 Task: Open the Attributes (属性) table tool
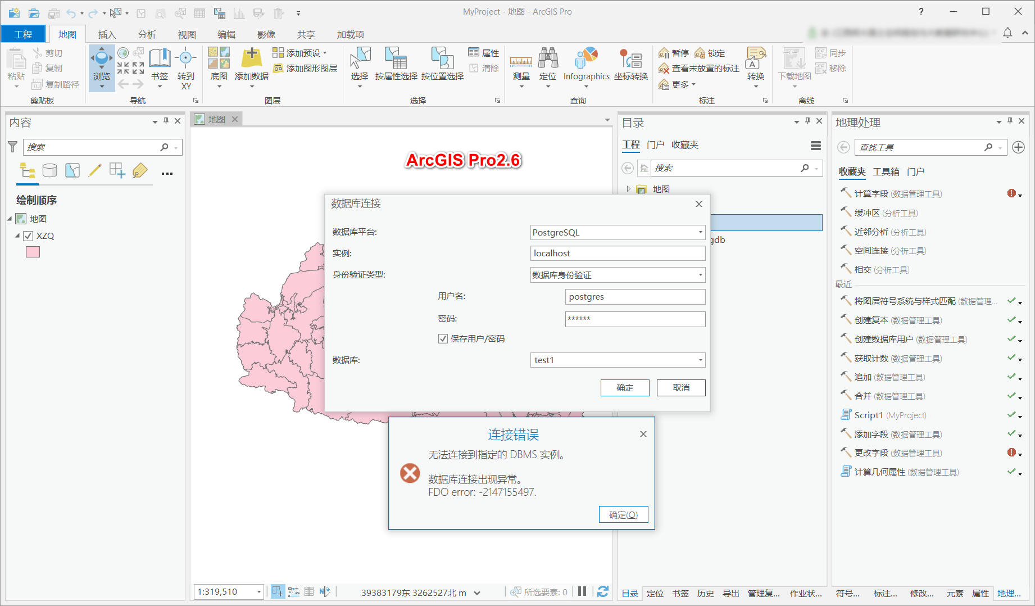pos(483,53)
